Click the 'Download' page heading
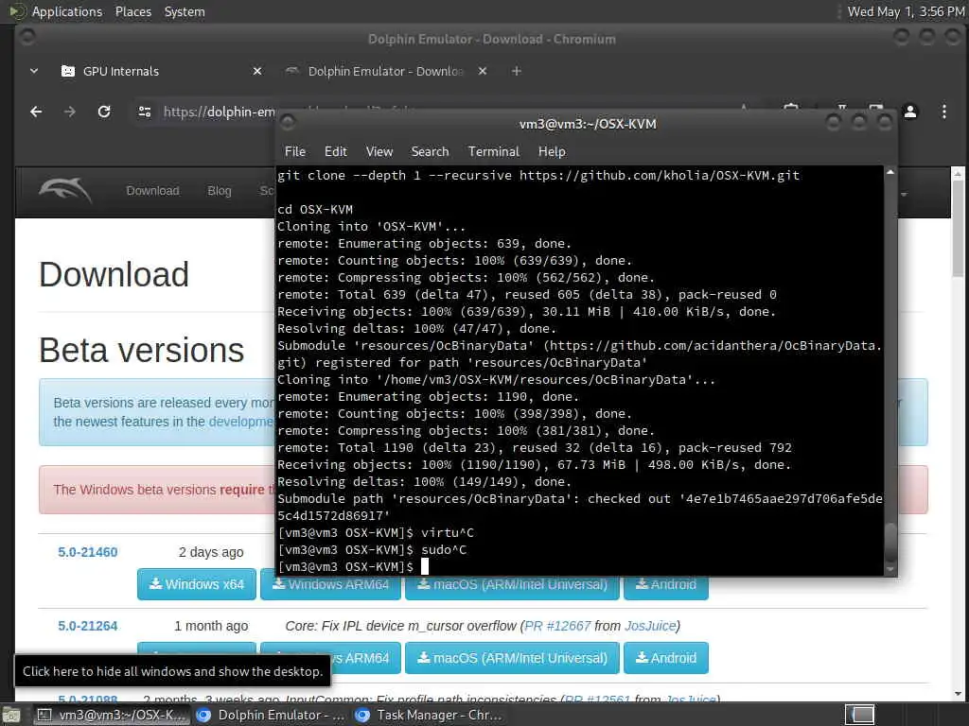This screenshot has height=726, width=969. pos(114,275)
